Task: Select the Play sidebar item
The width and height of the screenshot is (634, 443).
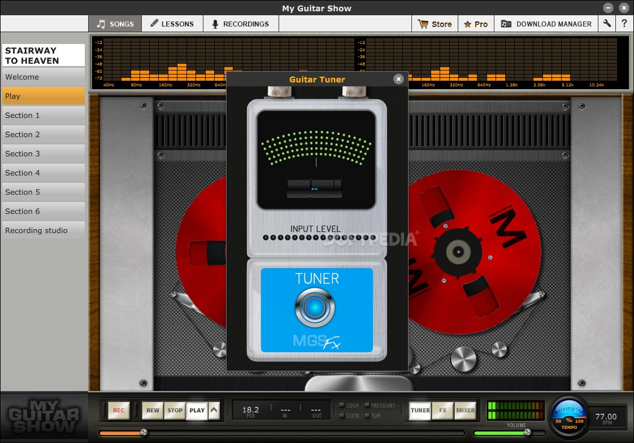Action: [44, 96]
